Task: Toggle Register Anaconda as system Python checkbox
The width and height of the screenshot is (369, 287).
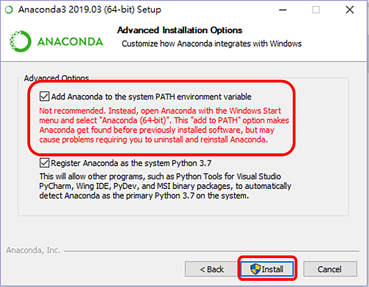Action: coord(44,163)
